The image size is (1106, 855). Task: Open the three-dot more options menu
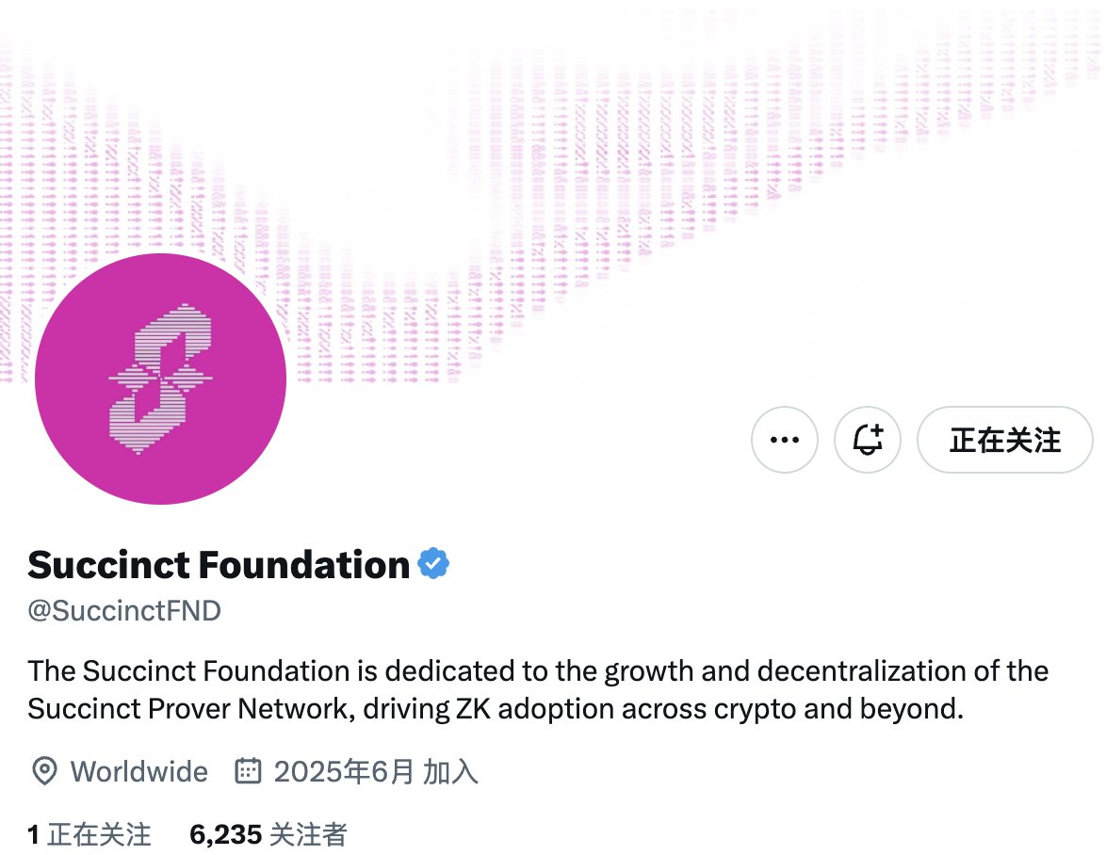[x=785, y=440]
